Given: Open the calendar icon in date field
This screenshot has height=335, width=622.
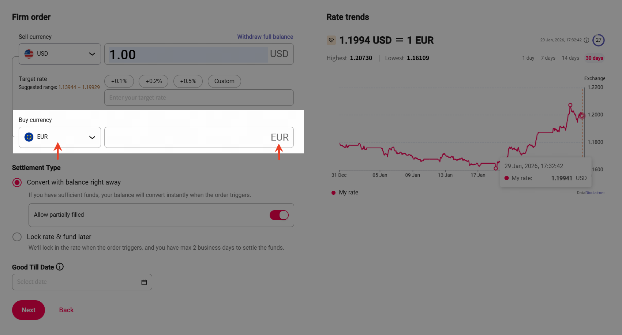Looking at the screenshot, I should coord(144,282).
